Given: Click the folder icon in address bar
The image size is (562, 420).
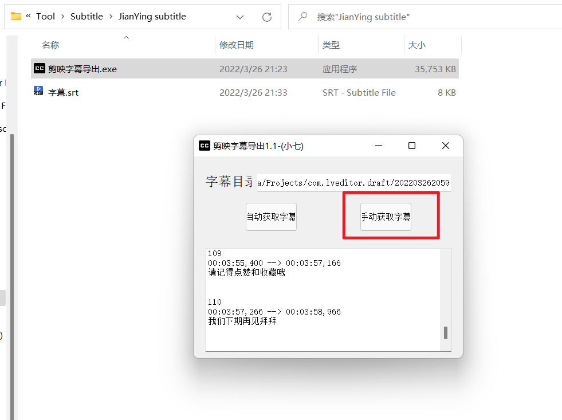Looking at the screenshot, I should 16,16.
